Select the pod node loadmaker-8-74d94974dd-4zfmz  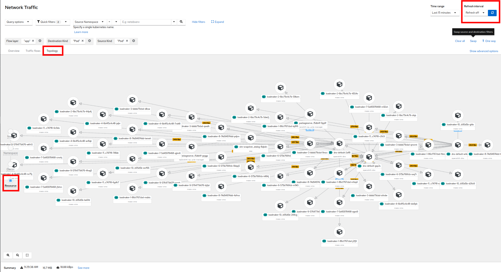(x=221, y=186)
